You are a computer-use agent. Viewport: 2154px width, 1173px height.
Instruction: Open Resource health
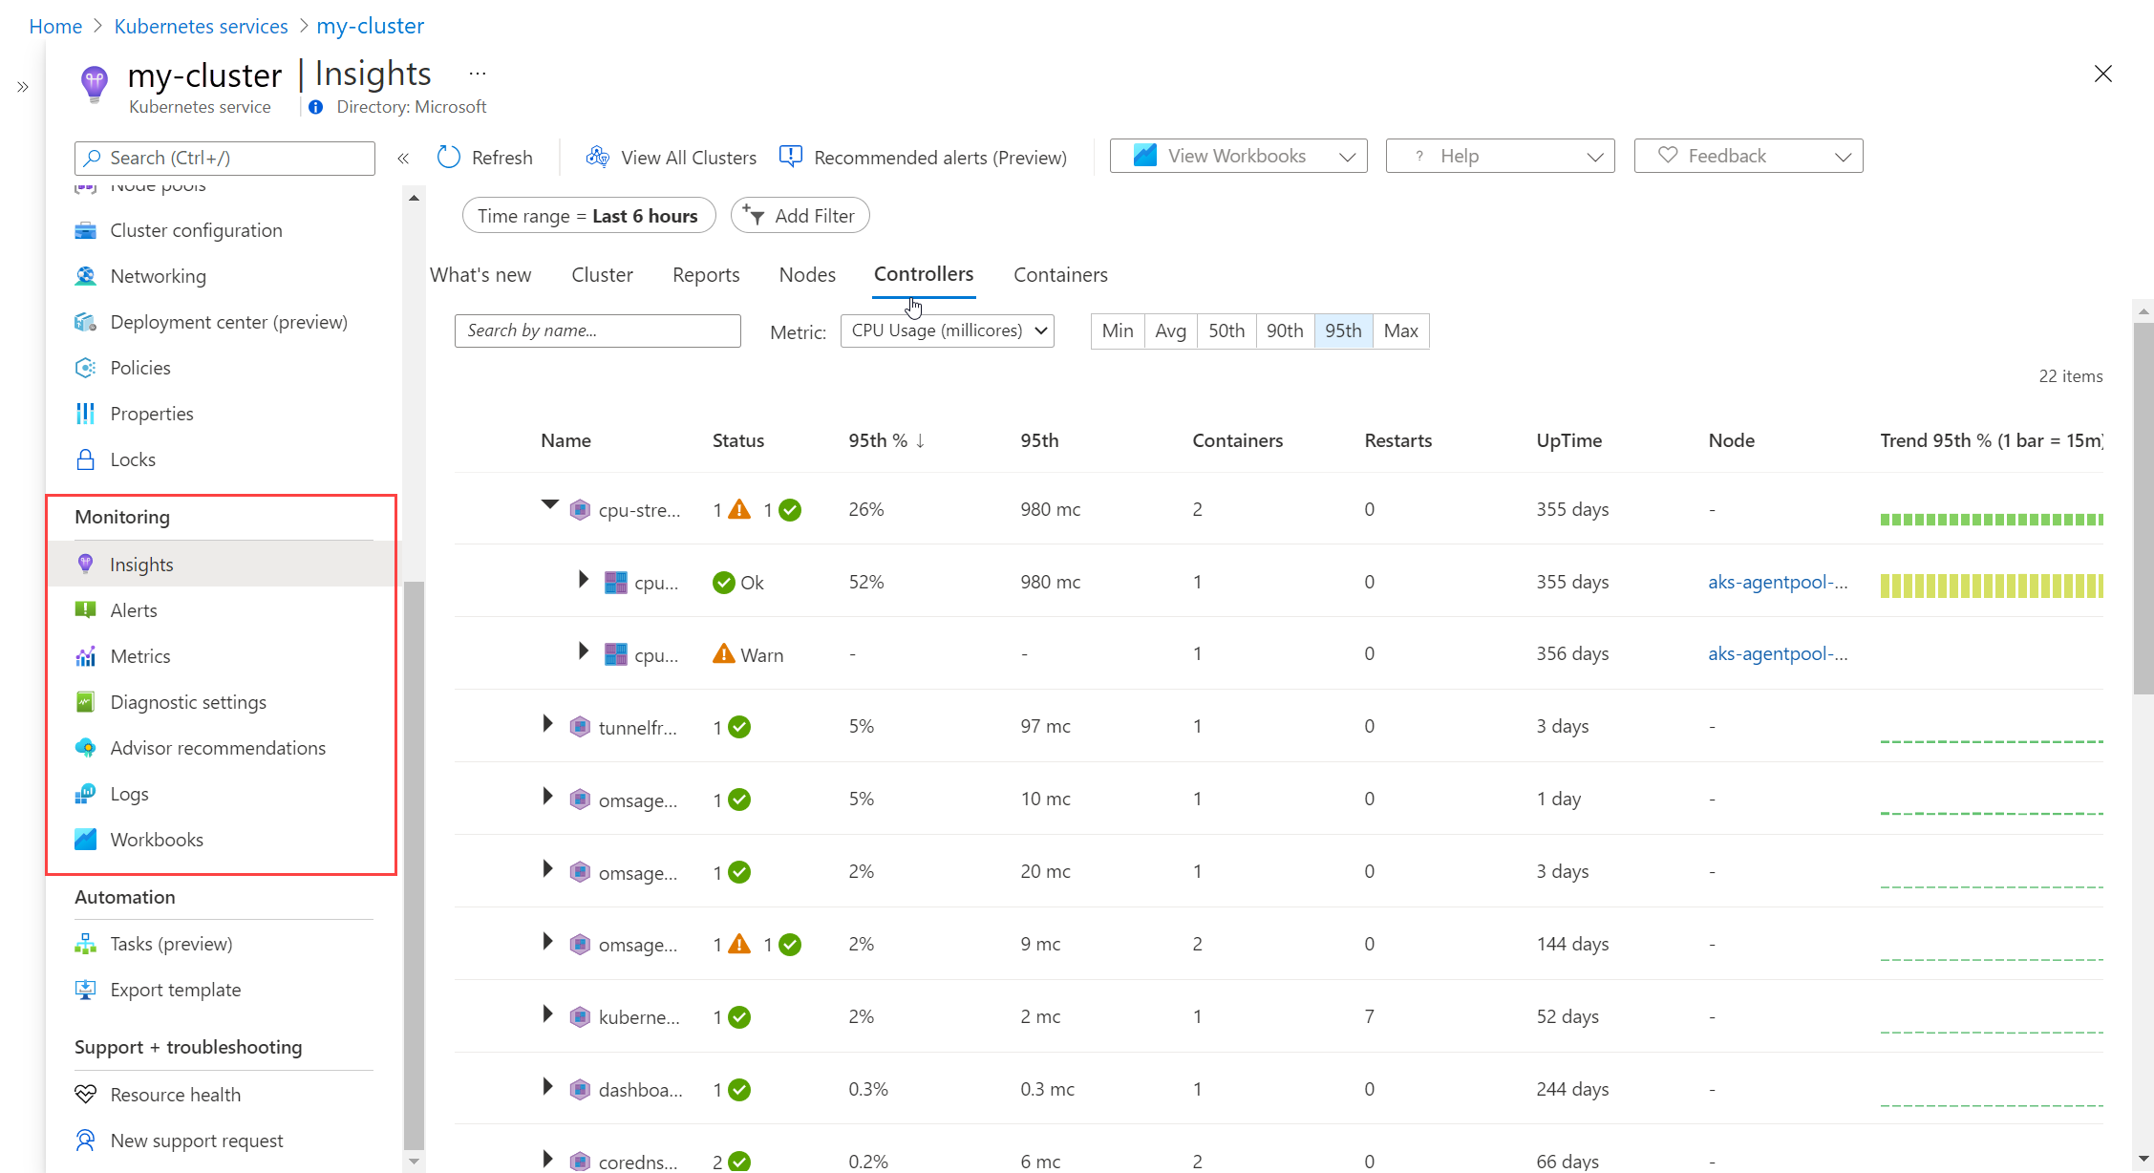coord(175,1095)
